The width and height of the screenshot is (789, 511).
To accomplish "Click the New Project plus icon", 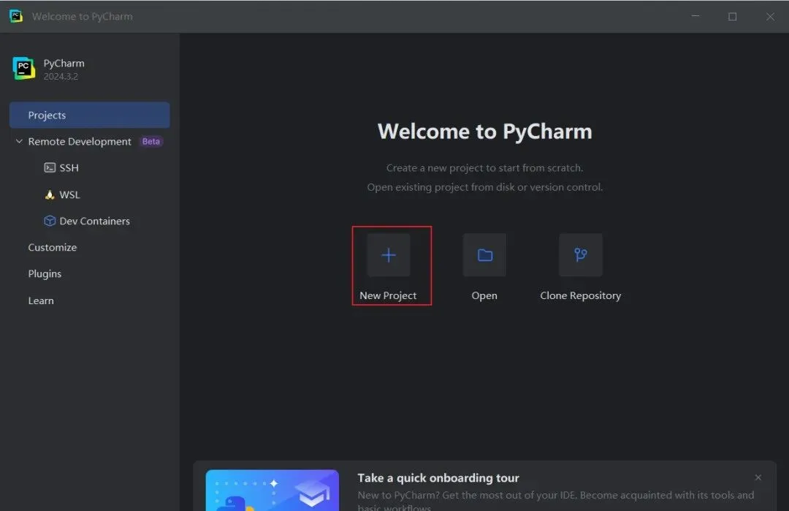I will [389, 255].
